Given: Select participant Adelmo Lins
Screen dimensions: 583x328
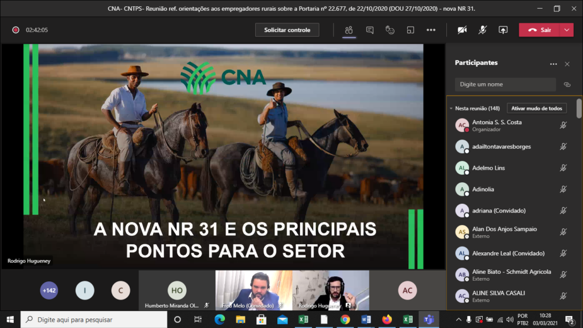Looking at the screenshot, I should [x=511, y=168].
